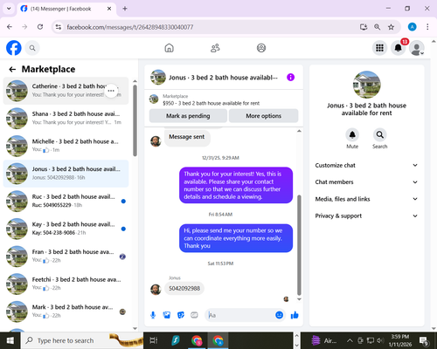Open the Facebook logo home link
The image size is (437, 349).
click(x=14, y=48)
